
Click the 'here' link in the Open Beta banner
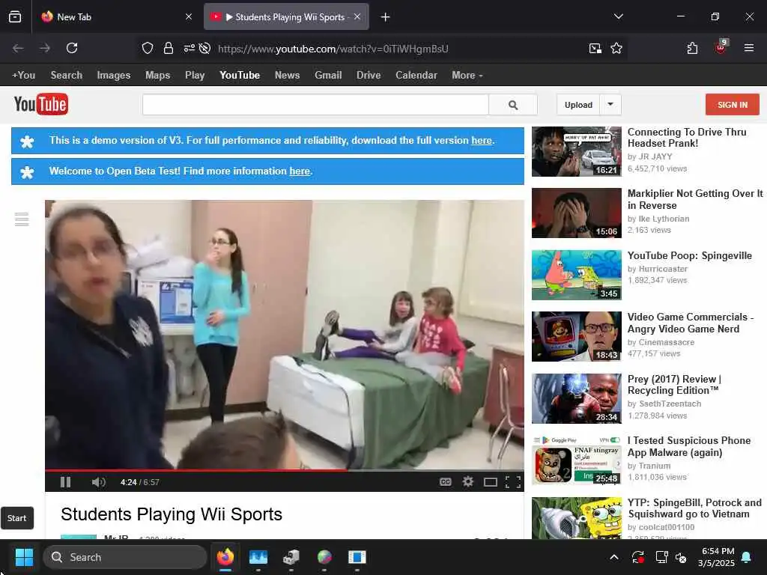(300, 171)
